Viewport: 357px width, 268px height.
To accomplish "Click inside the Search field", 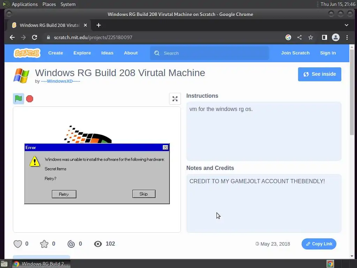I will click(x=209, y=53).
